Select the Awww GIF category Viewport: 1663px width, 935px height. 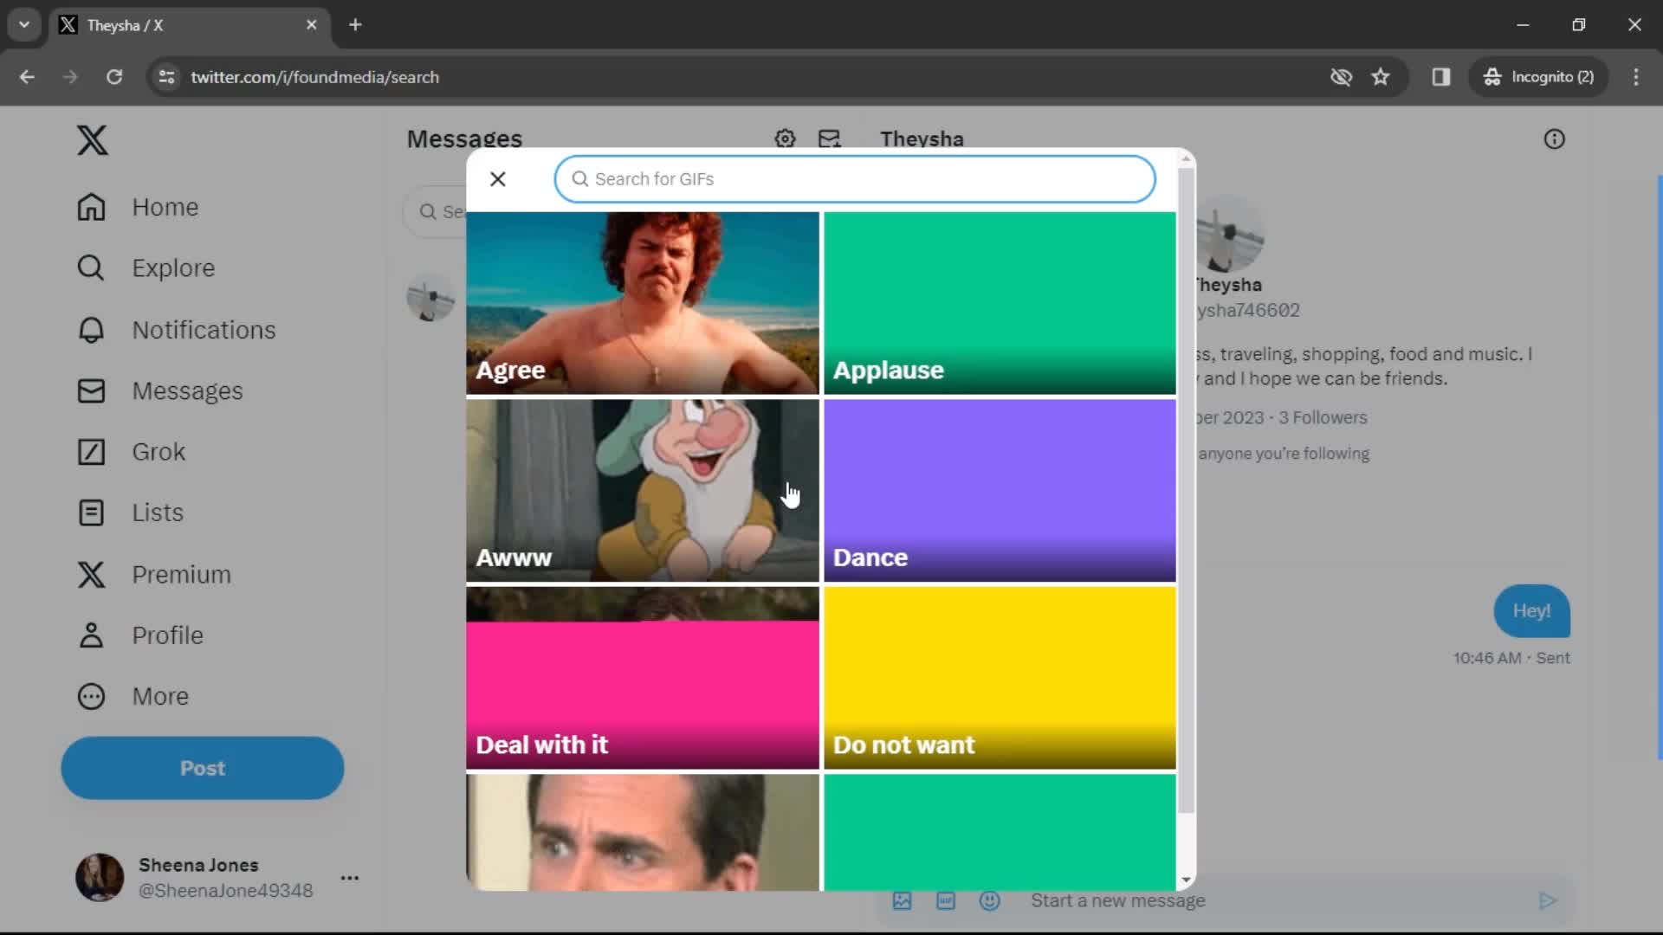pyautogui.click(x=641, y=490)
